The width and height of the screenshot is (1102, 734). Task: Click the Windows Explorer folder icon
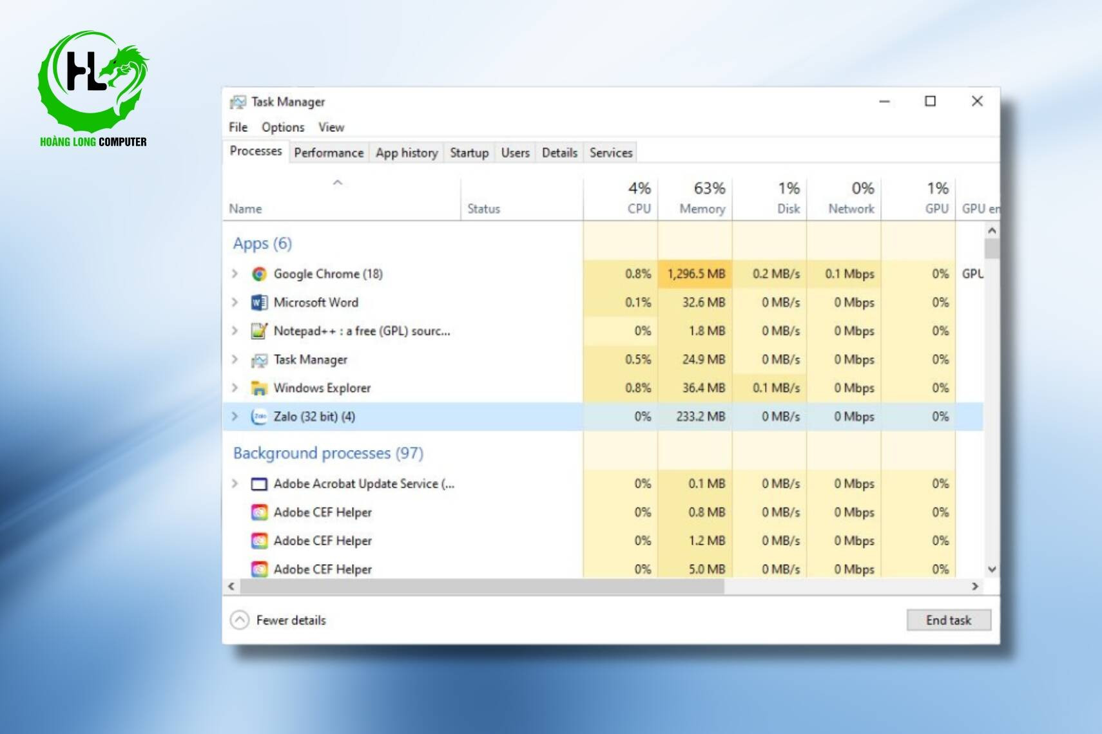point(259,388)
